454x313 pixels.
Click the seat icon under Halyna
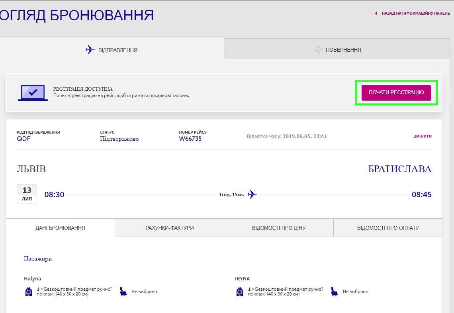pos(123,292)
